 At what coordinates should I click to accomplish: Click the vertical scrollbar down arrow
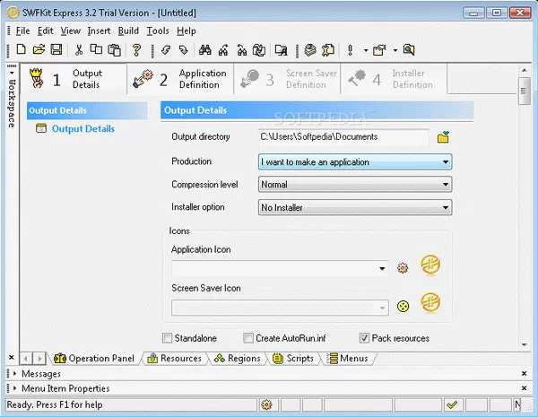[x=525, y=345]
